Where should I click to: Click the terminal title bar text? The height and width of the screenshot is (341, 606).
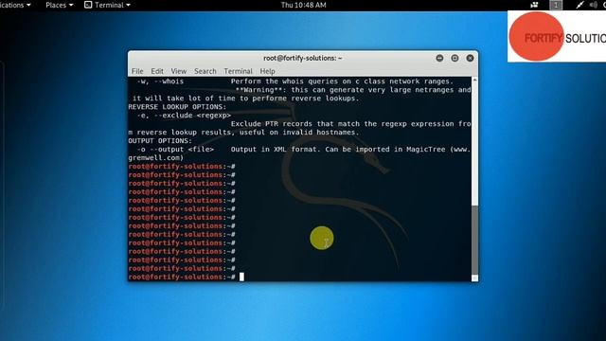coord(303,58)
